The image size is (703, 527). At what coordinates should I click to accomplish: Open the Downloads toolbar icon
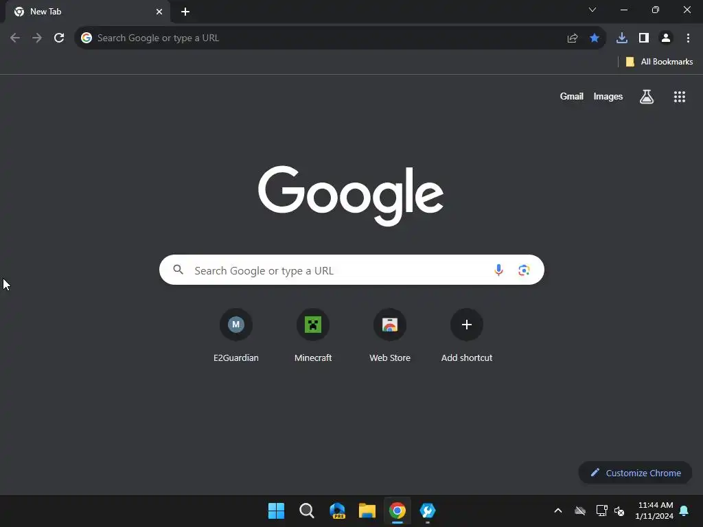click(x=622, y=38)
